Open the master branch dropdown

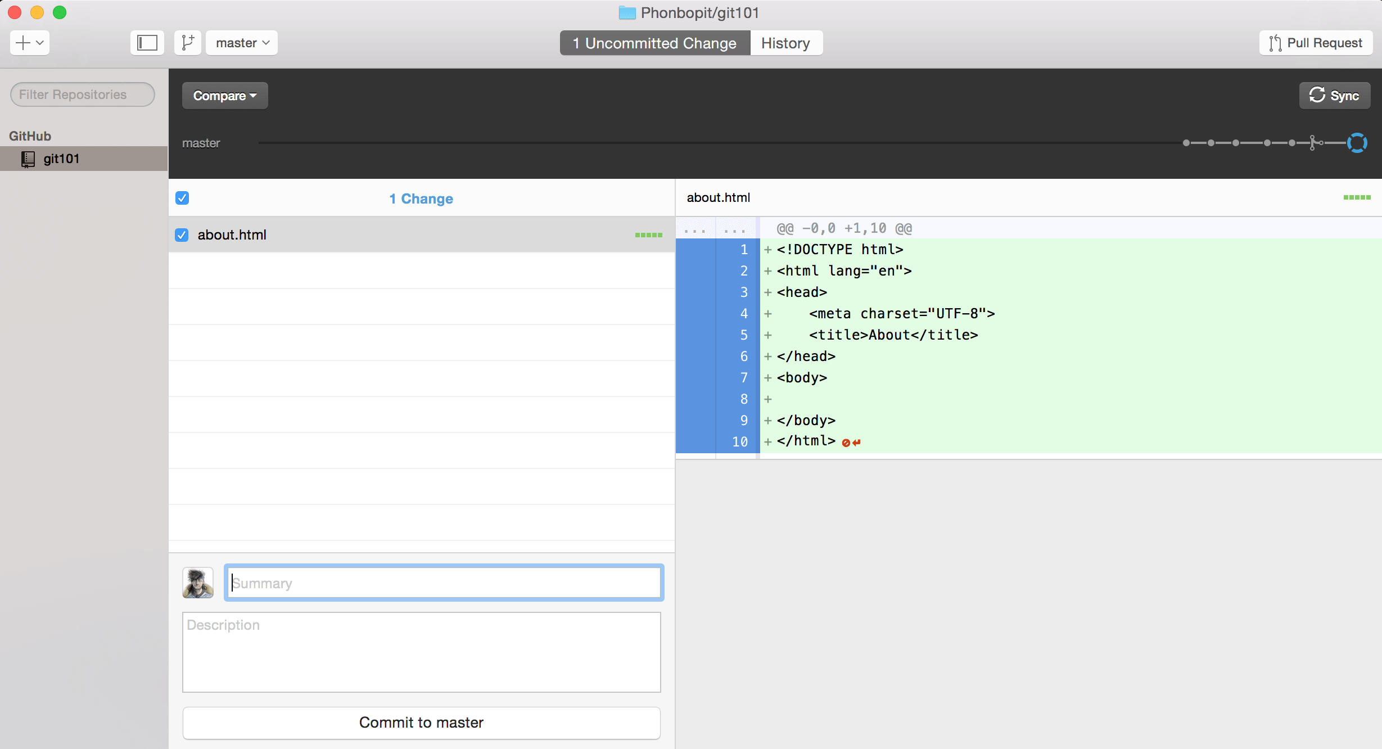pos(242,43)
